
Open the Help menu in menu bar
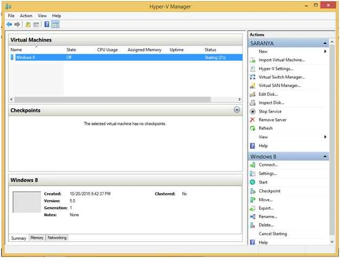57,16
